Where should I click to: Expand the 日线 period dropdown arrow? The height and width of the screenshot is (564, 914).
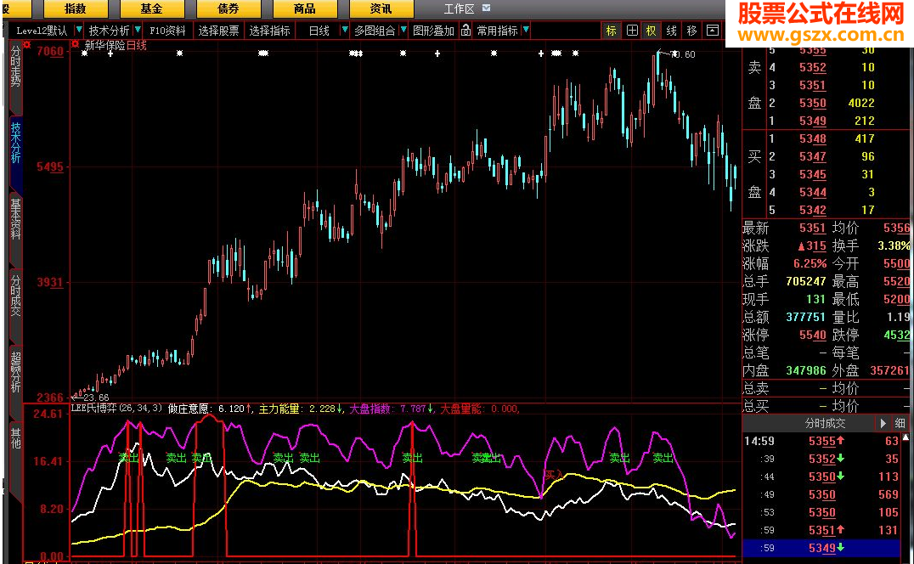(x=344, y=31)
